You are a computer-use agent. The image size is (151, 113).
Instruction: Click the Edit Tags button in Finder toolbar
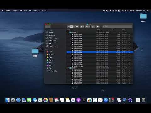tap(98, 27)
